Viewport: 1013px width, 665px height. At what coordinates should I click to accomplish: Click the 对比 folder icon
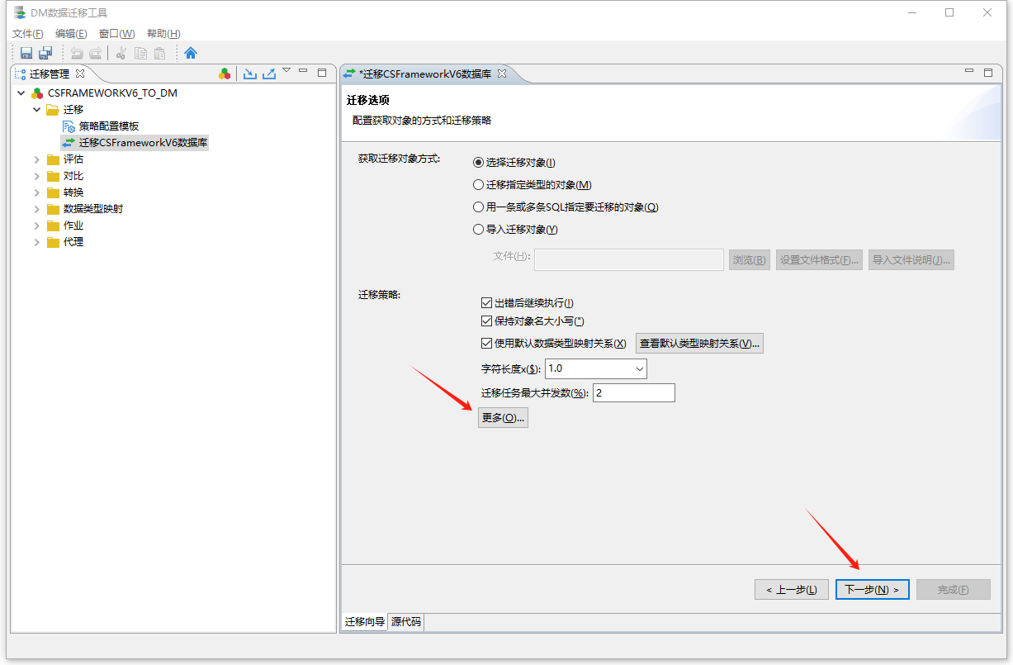click(x=53, y=176)
